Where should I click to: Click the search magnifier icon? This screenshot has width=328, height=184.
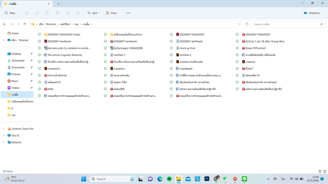pyautogui.click(x=321, y=24)
